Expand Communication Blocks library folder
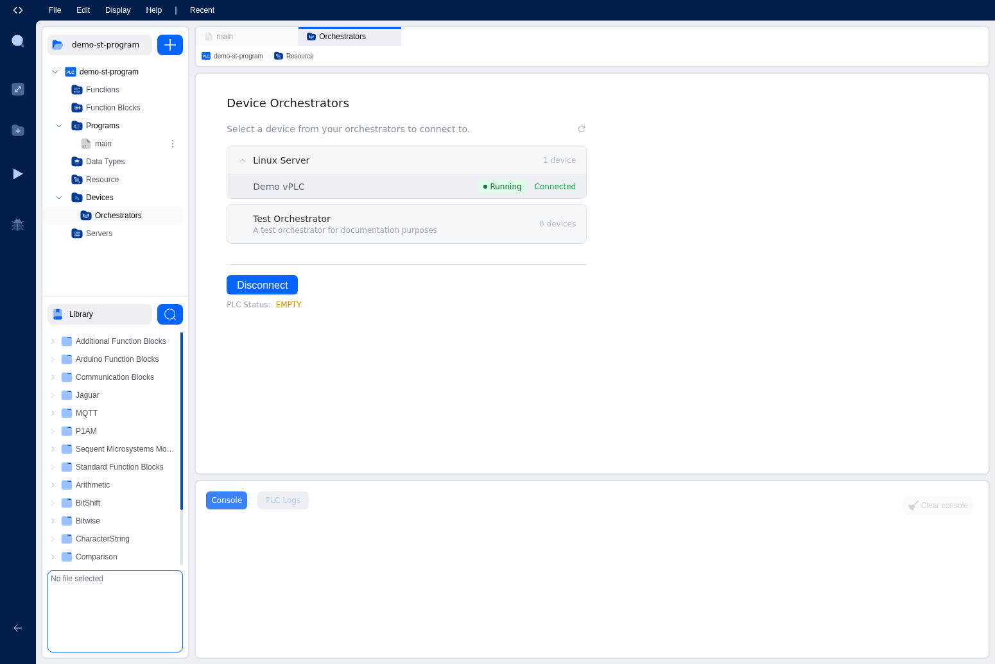995x664 pixels. point(53,377)
